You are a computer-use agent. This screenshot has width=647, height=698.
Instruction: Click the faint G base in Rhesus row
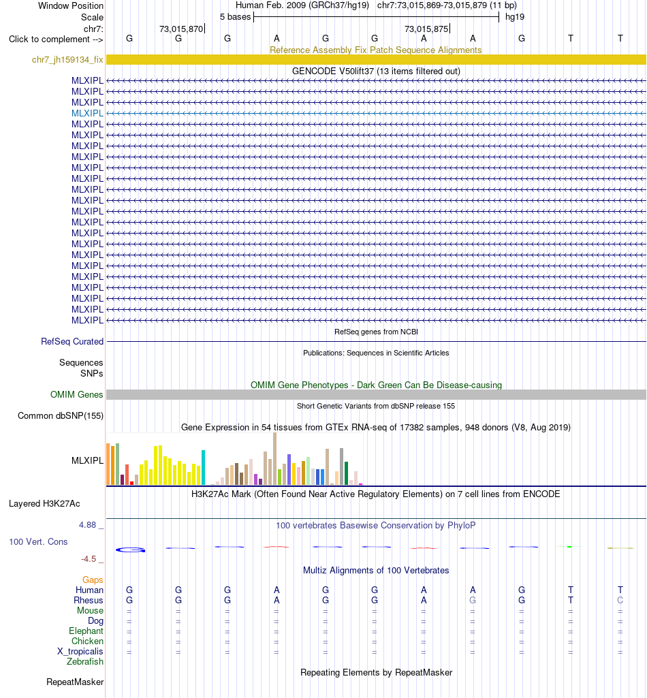point(473,601)
